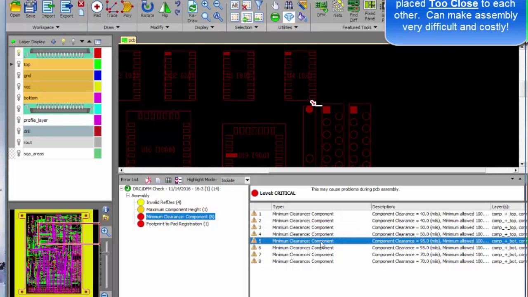Click the Fixed Panel tool
The width and height of the screenshot is (528, 297).
pyautogui.click(x=370, y=11)
